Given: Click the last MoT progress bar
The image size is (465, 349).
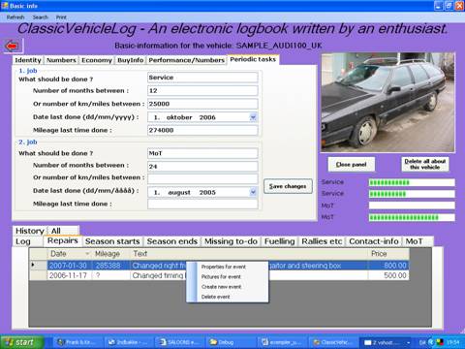Looking at the screenshot, I should pos(412,217).
